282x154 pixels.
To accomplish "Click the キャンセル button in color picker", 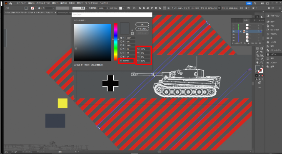I will click(142, 29).
